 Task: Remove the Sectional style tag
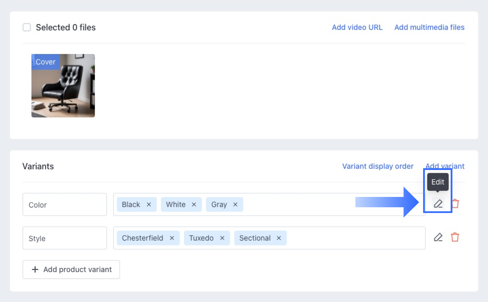pyautogui.click(x=278, y=238)
